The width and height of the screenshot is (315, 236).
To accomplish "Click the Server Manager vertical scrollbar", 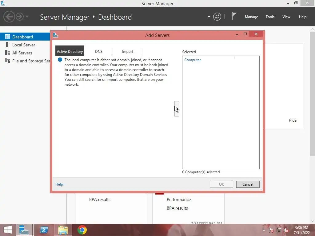I will point(313,93).
